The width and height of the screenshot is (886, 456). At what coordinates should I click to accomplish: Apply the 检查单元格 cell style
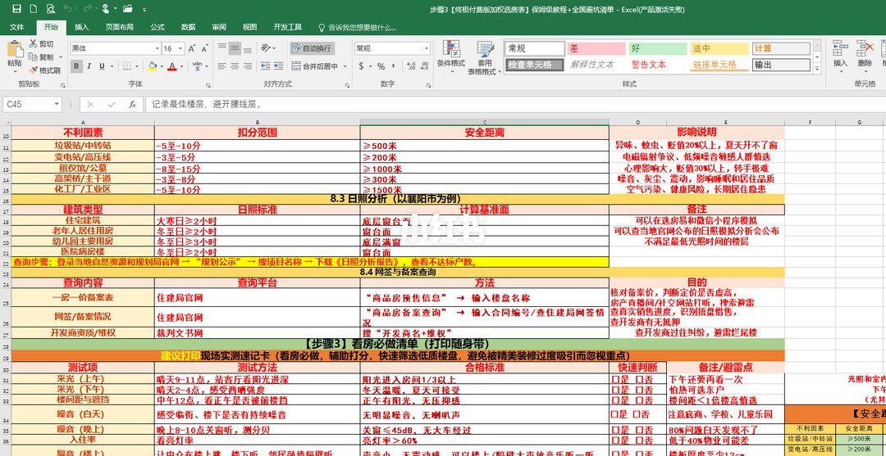point(535,64)
